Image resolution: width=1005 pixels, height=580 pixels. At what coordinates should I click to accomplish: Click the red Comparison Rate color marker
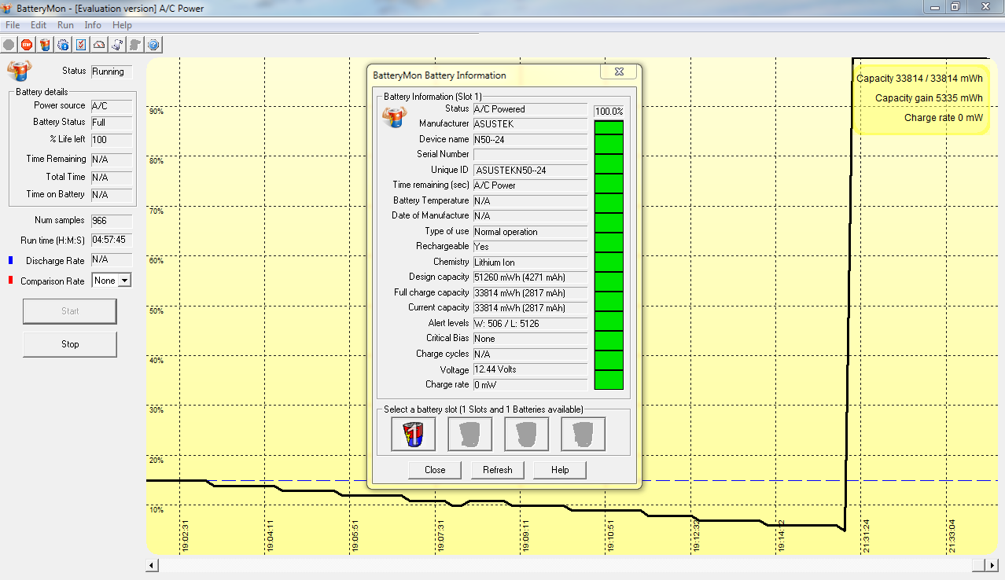pos(11,281)
